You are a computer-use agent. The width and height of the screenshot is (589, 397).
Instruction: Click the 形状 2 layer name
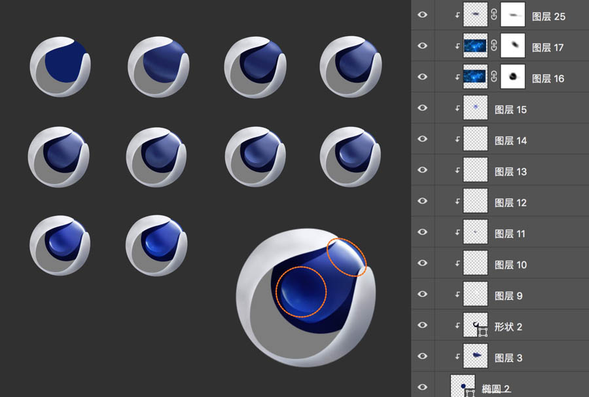(509, 327)
